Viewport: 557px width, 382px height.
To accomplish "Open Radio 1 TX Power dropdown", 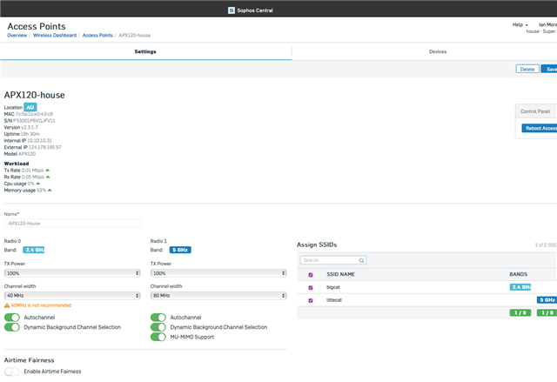I will tap(218, 273).
